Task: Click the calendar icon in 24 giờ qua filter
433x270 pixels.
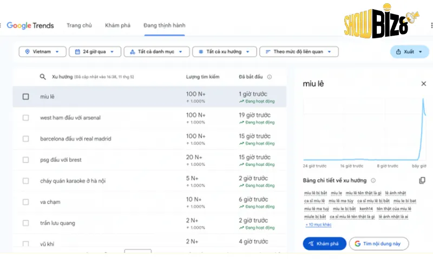Action: tap(77, 51)
